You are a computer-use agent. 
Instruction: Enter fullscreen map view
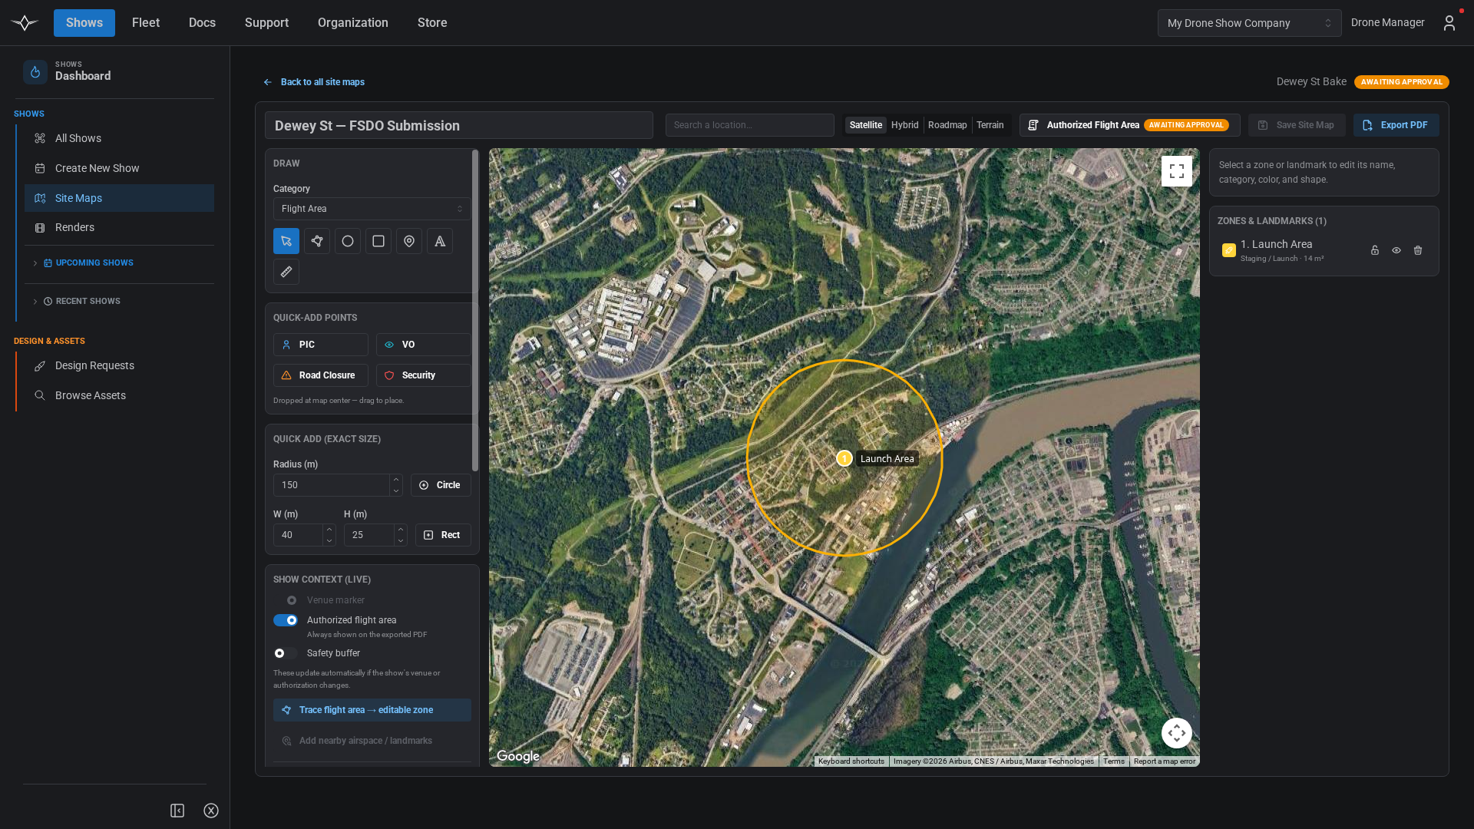click(1177, 171)
